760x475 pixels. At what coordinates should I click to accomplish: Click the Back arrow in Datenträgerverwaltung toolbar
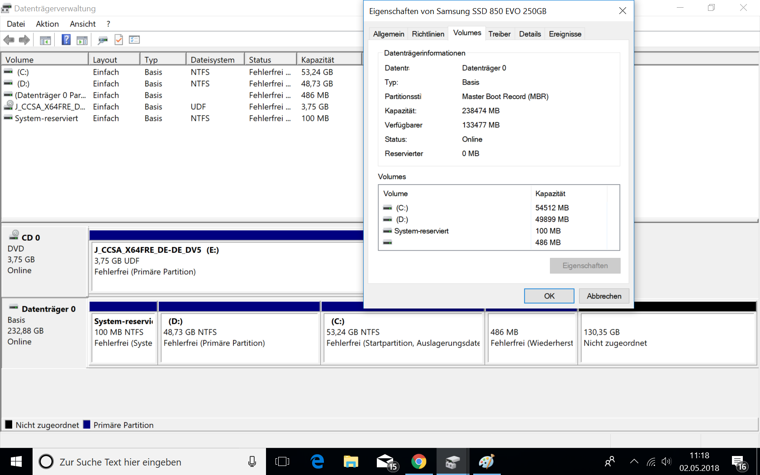pyautogui.click(x=9, y=40)
